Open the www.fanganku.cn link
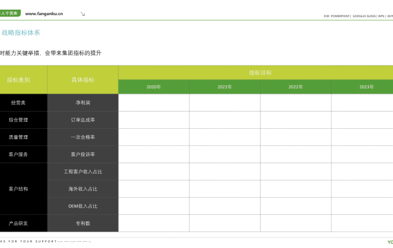The height and width of the screenshot is (248, 393). [x=44, y=14]
